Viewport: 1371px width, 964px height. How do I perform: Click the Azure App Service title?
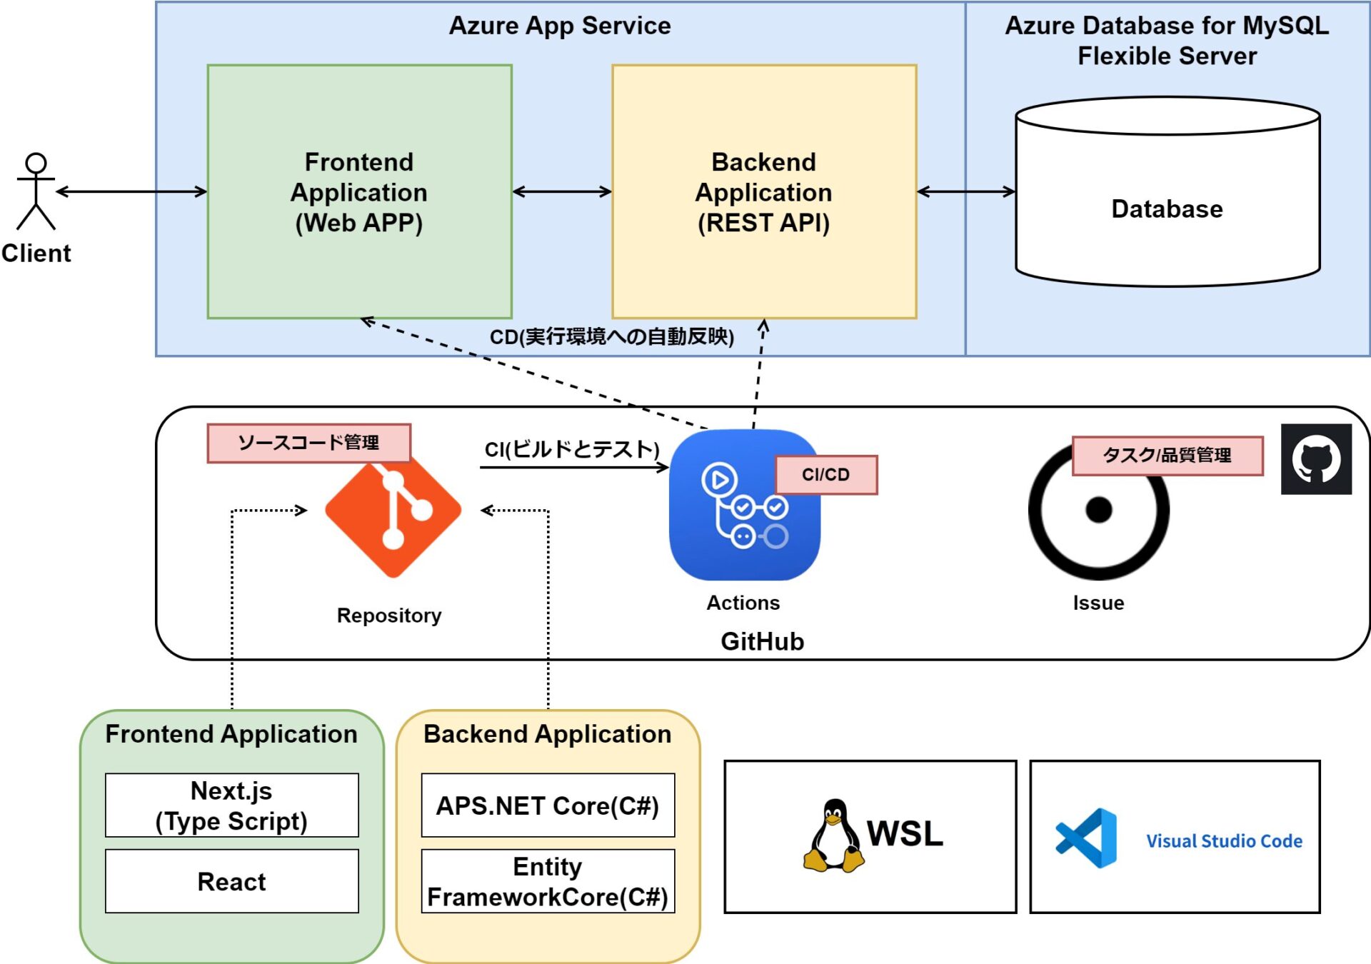click(560, 26)
